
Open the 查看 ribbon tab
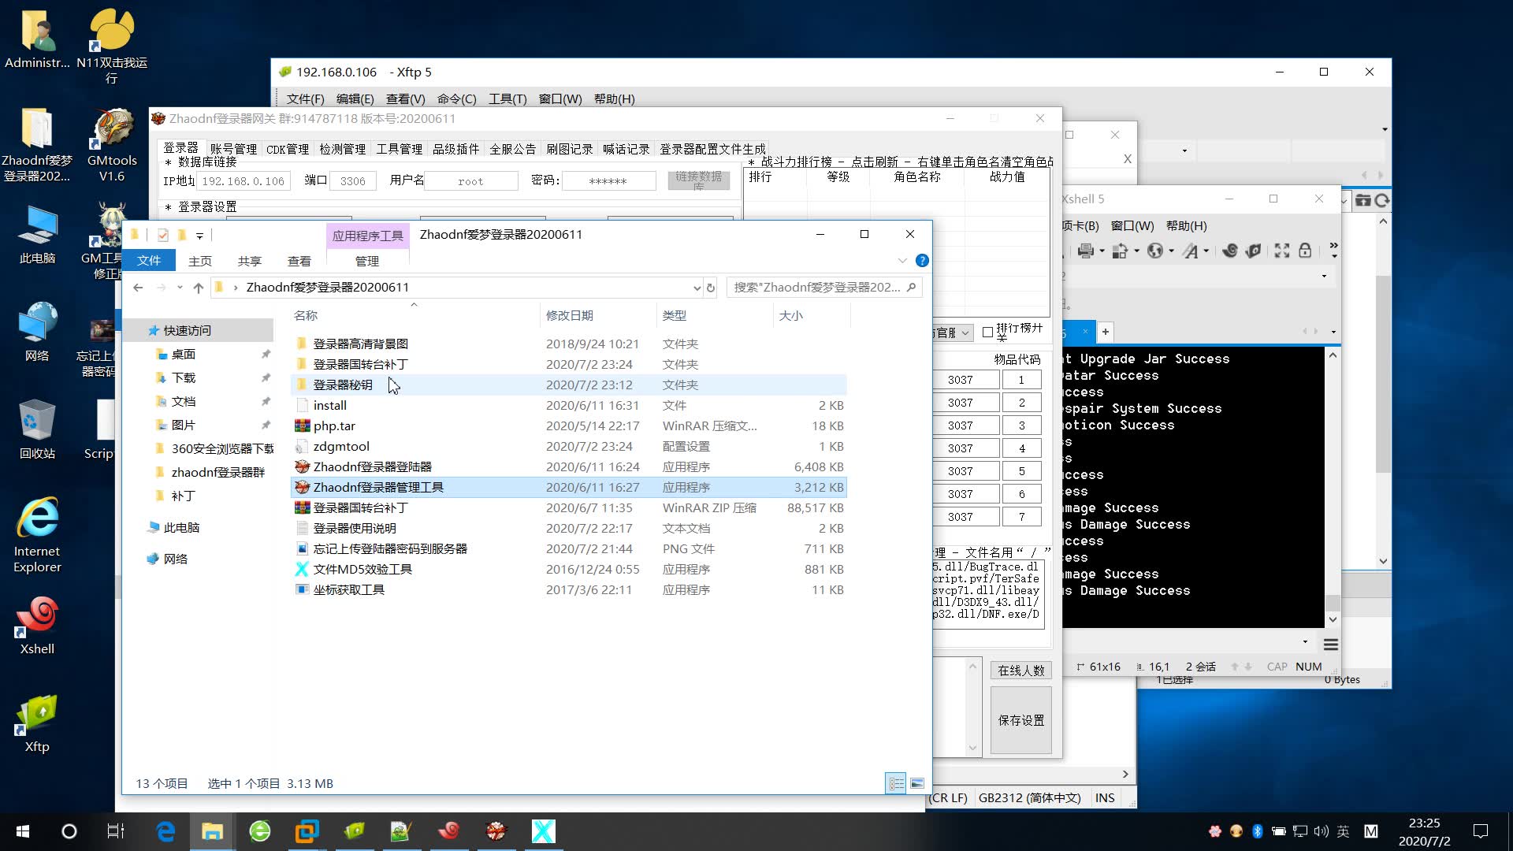coord(299,261)
